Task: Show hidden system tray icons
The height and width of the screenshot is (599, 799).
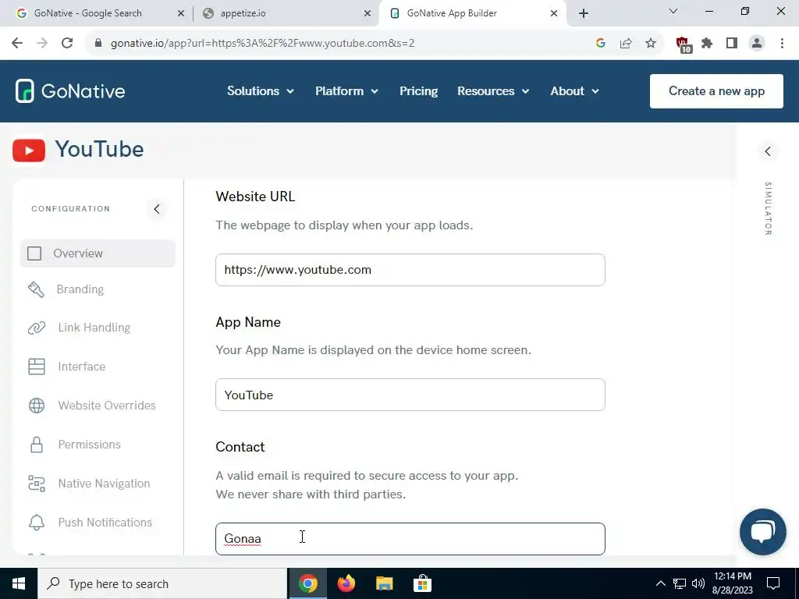Action: coord(660,583)
